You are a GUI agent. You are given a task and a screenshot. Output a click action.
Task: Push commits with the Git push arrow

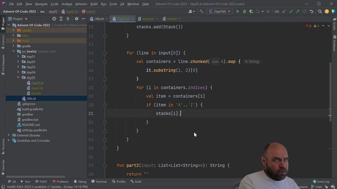(298, 12)
